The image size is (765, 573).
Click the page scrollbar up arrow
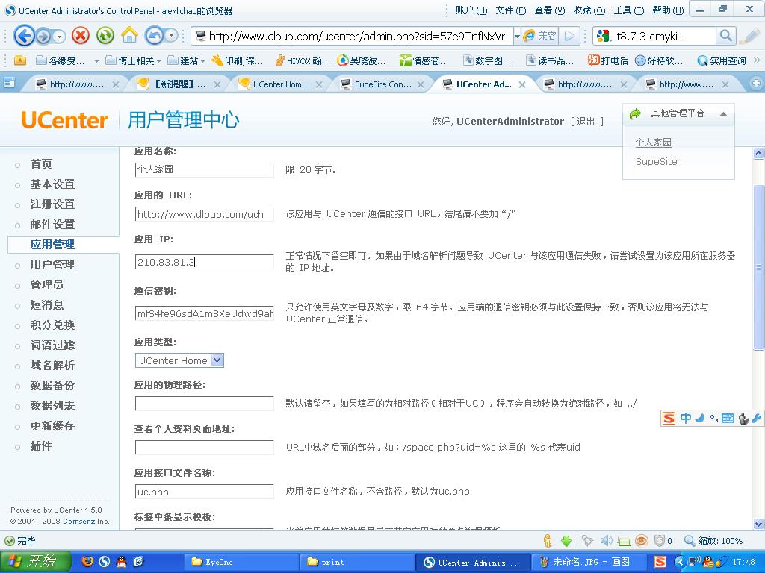759,154
